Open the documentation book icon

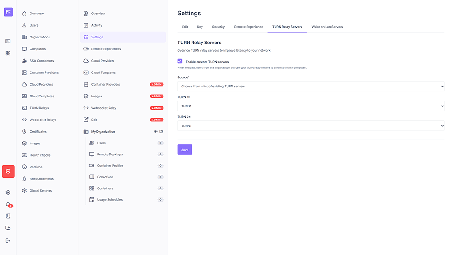8,216
